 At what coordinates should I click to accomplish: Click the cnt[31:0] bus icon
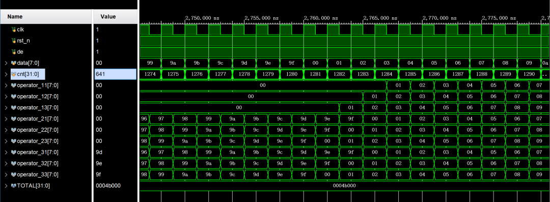coord(14,74)
